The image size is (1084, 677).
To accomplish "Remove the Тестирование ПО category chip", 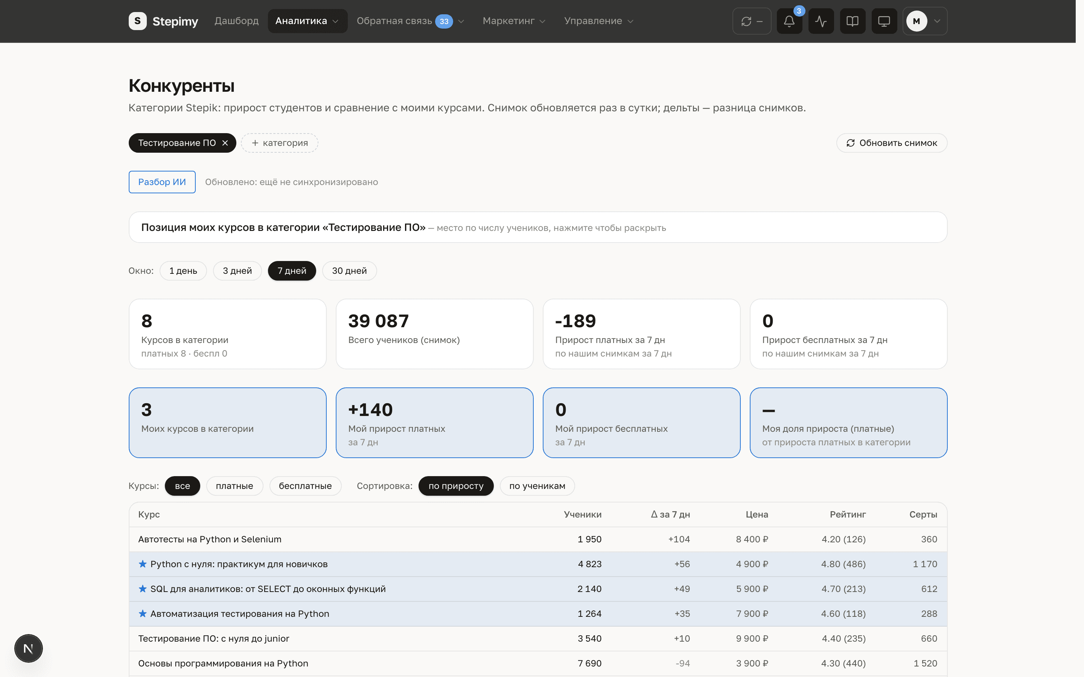I will point(225,143).
